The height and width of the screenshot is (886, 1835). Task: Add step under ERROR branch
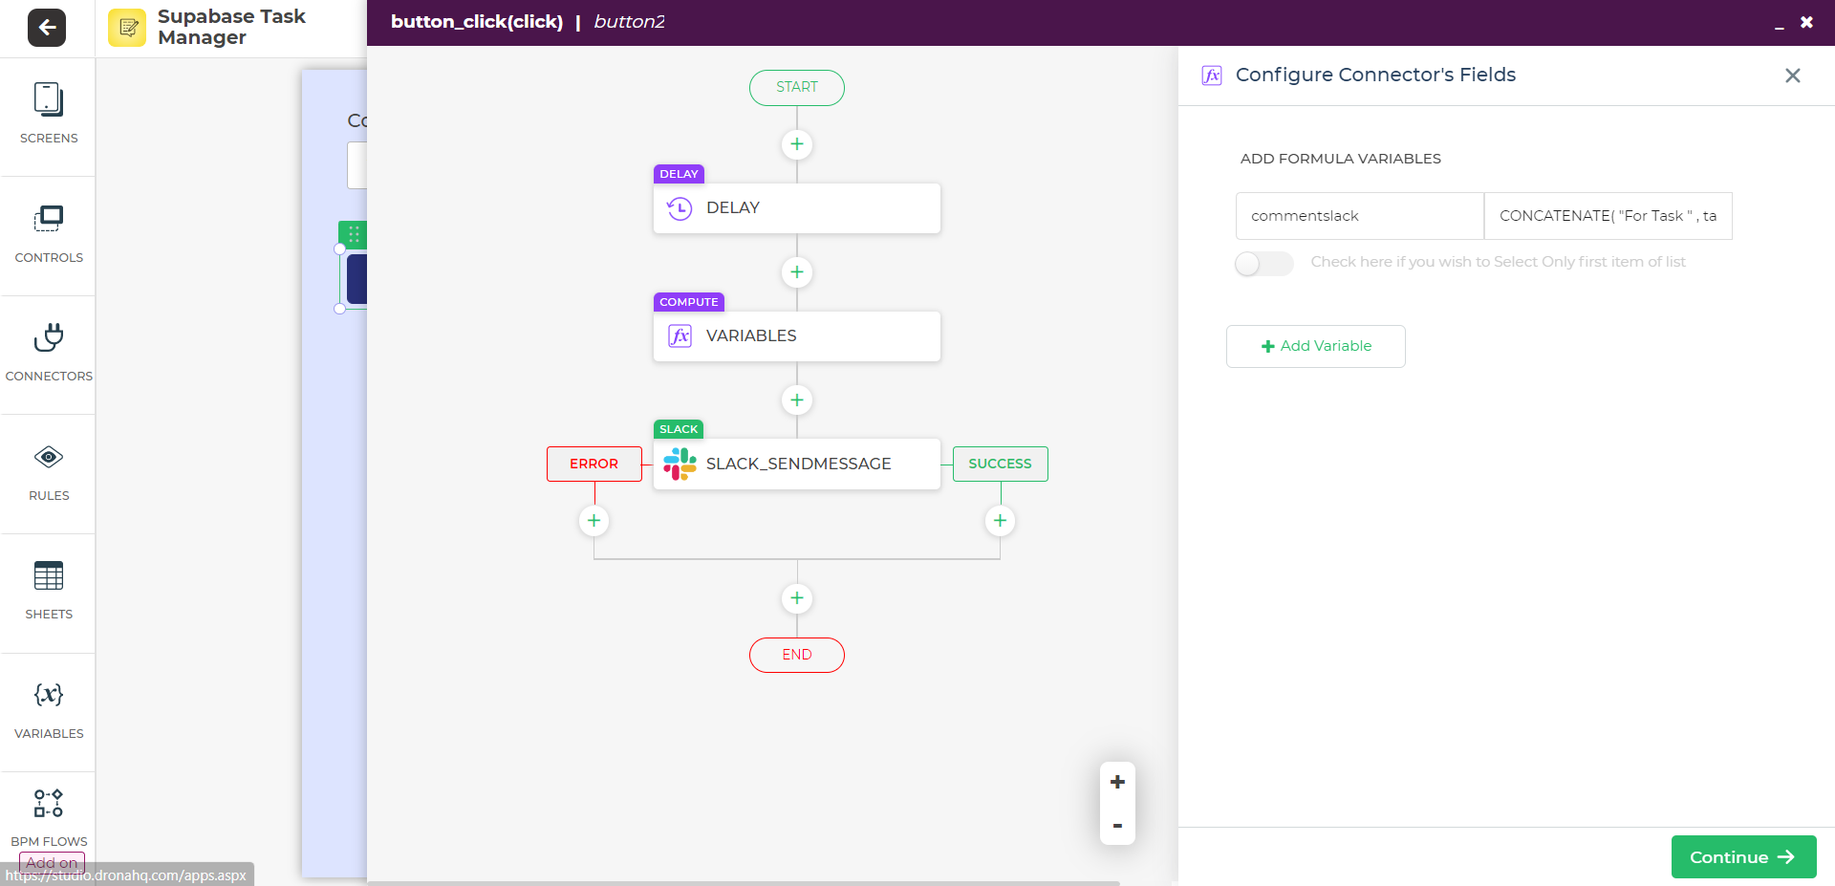pyautogui.click(x=594, y=521)
